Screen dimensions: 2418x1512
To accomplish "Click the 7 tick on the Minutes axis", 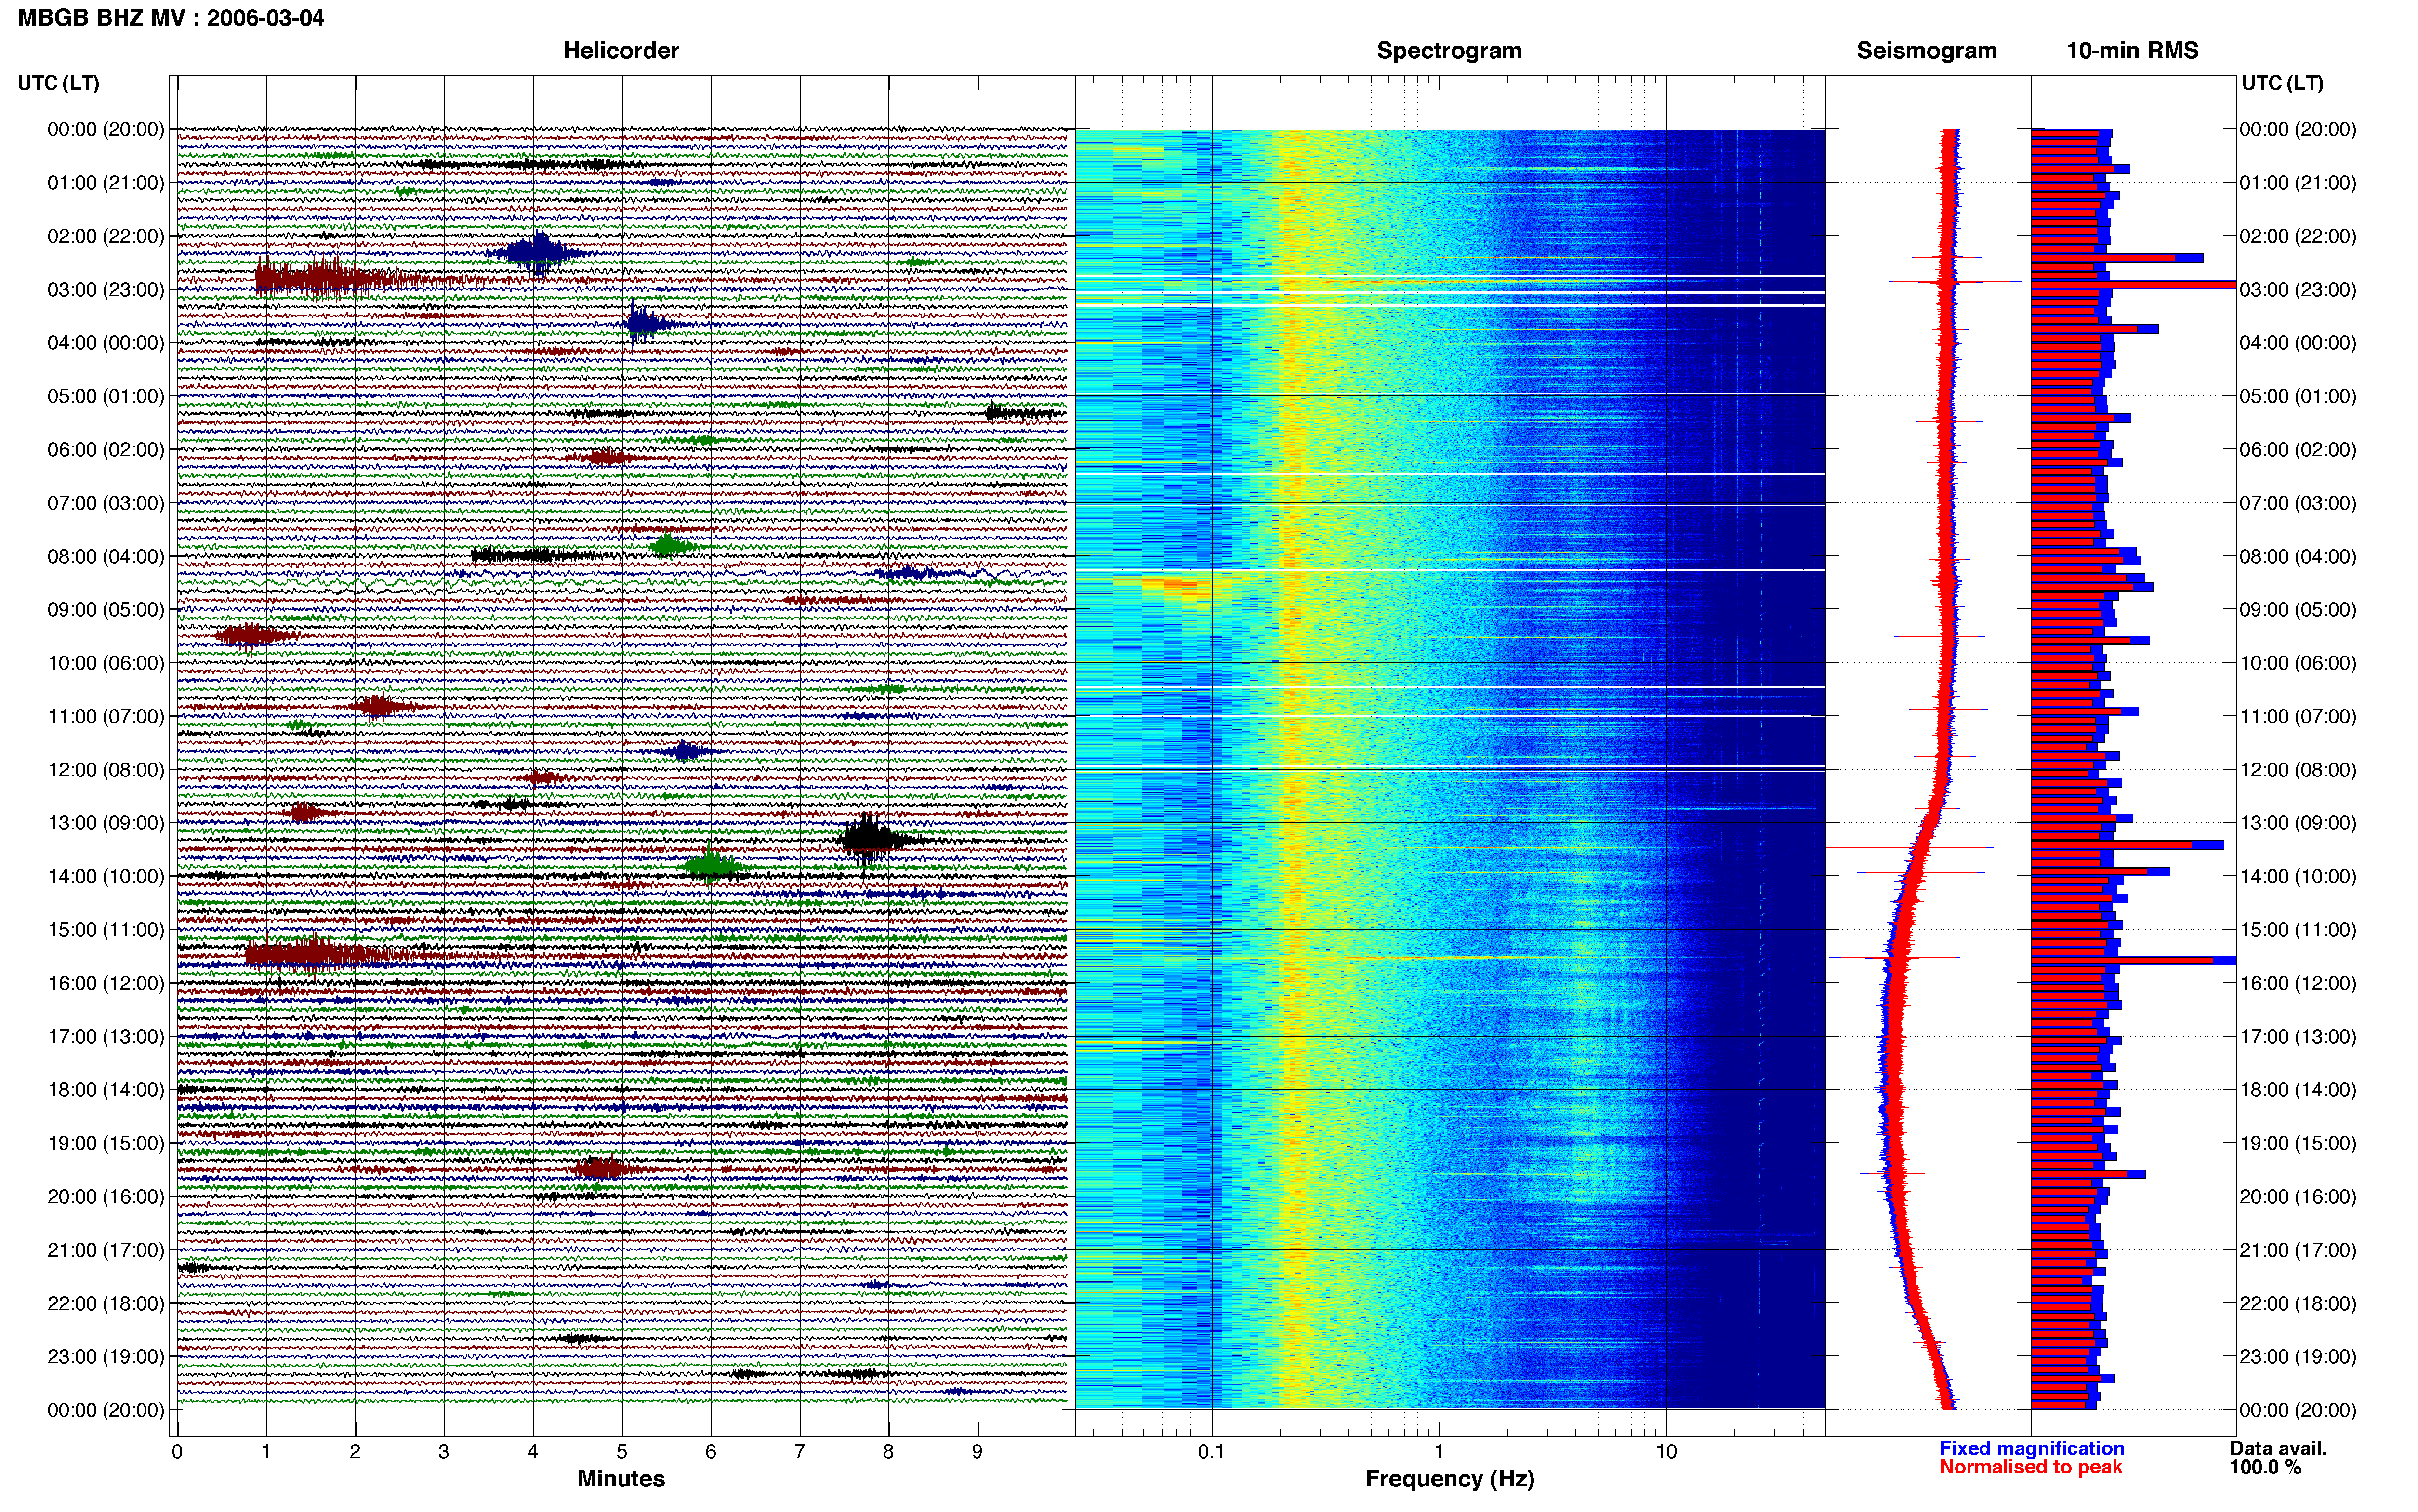I will coord(800,1452).
